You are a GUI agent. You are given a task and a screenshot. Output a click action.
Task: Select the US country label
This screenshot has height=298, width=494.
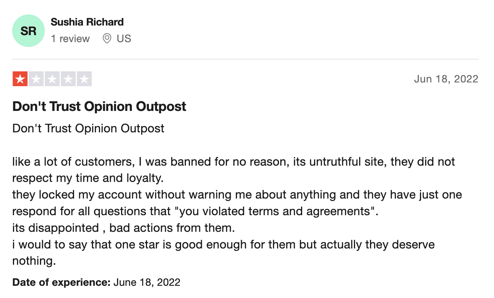(x=124, y=38)
